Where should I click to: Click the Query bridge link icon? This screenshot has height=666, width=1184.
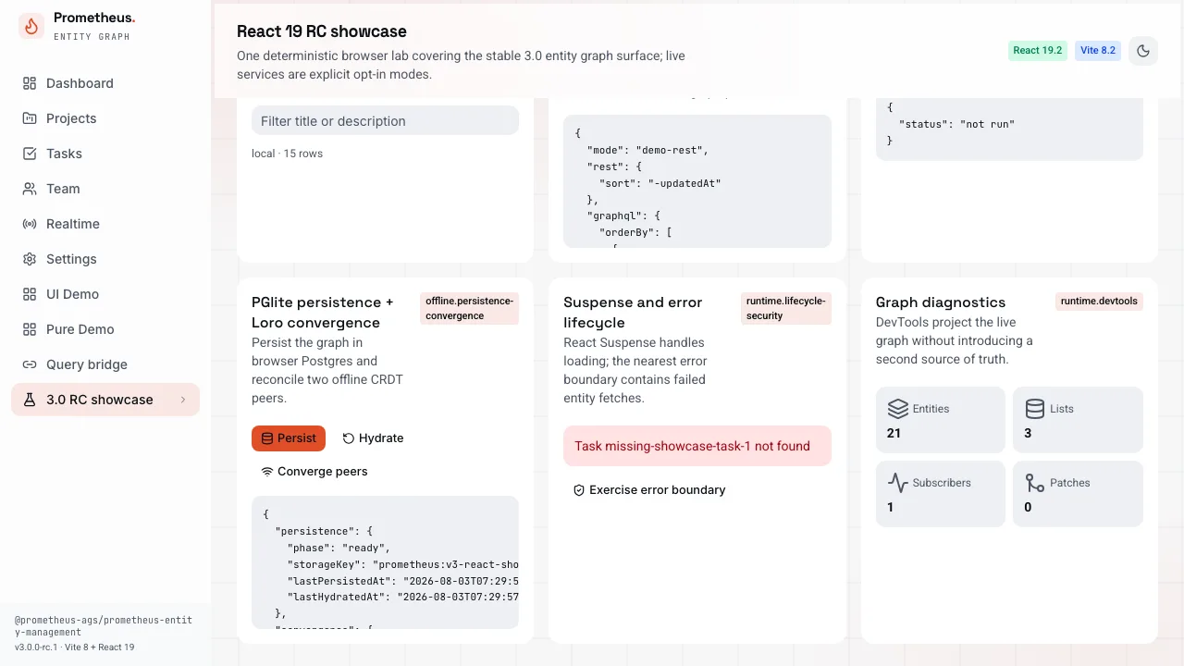(30, 364)
